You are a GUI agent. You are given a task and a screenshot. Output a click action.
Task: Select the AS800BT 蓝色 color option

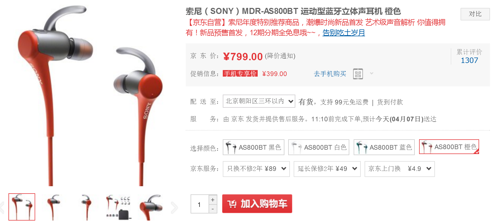point(384,147)
